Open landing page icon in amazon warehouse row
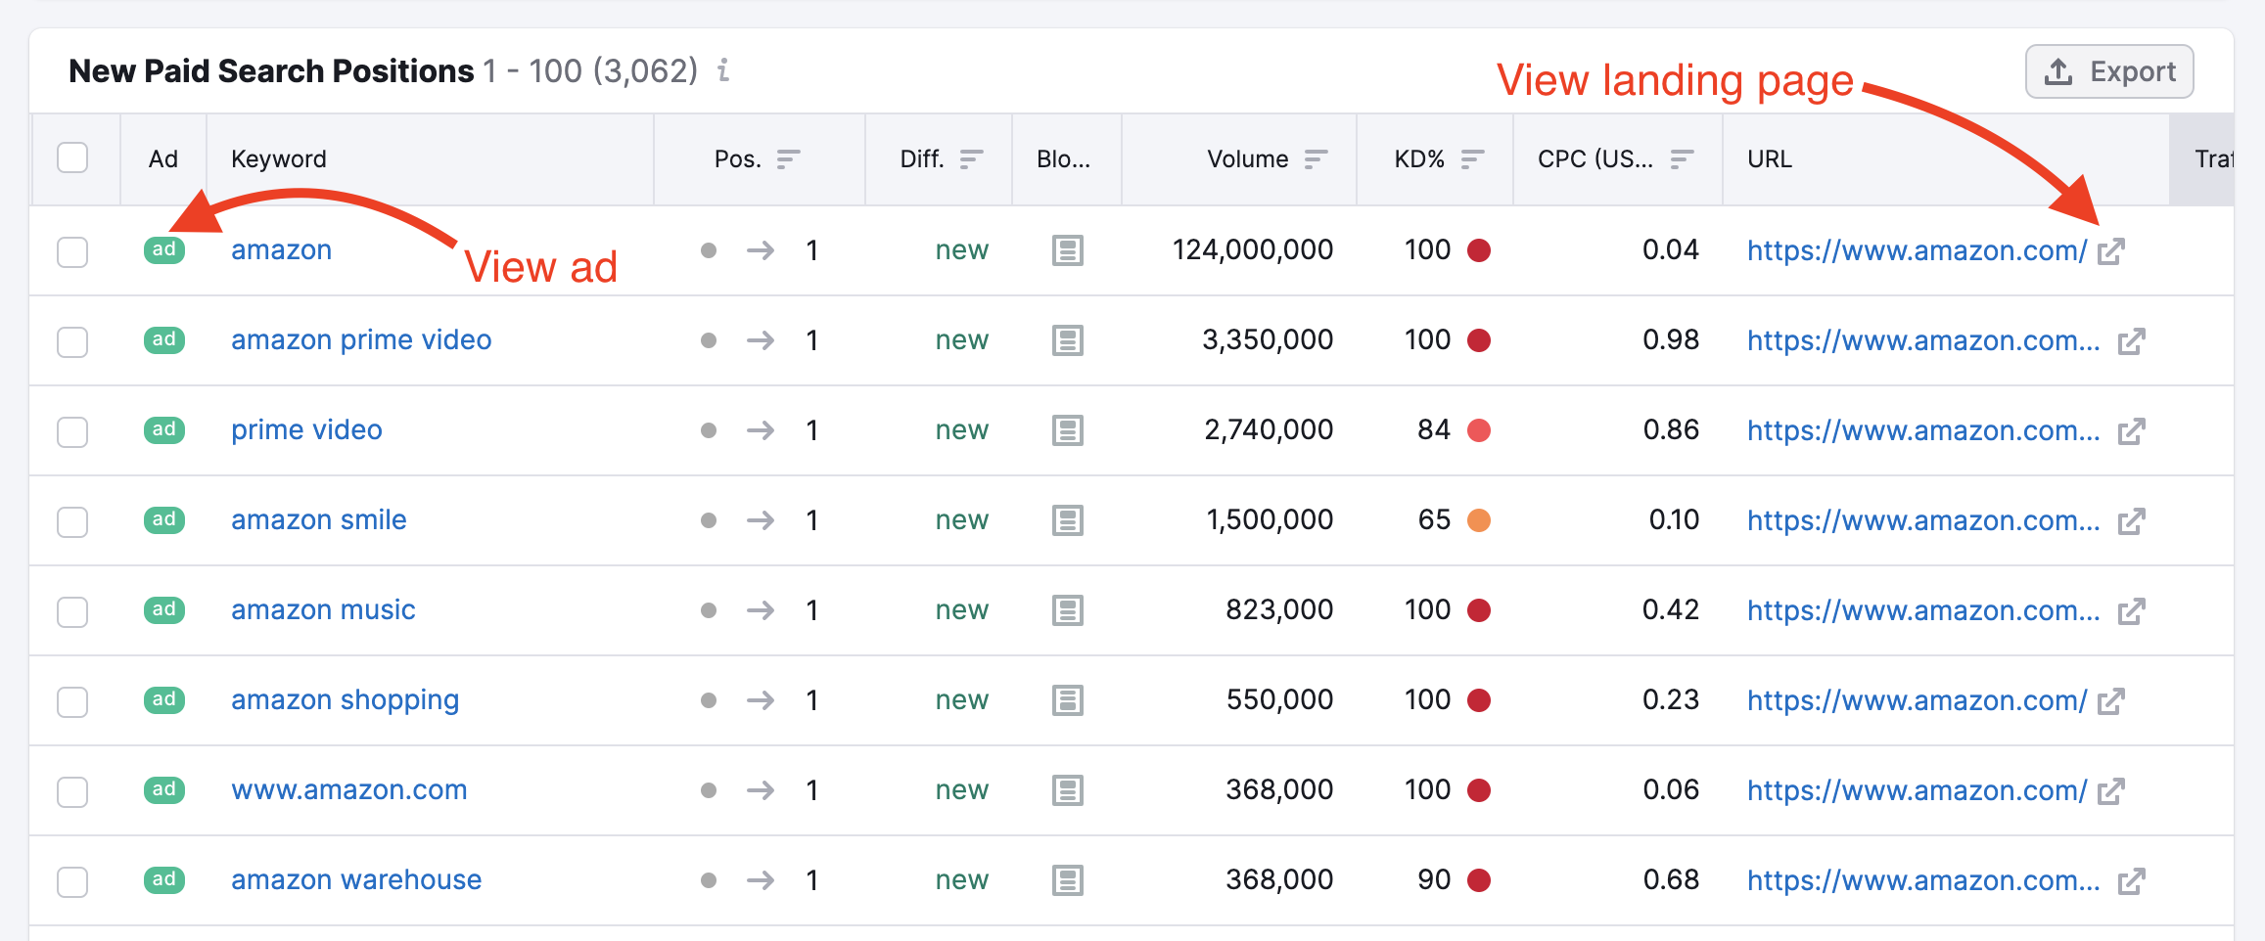Screen dimensions: 2265x941 [2132, 881]
